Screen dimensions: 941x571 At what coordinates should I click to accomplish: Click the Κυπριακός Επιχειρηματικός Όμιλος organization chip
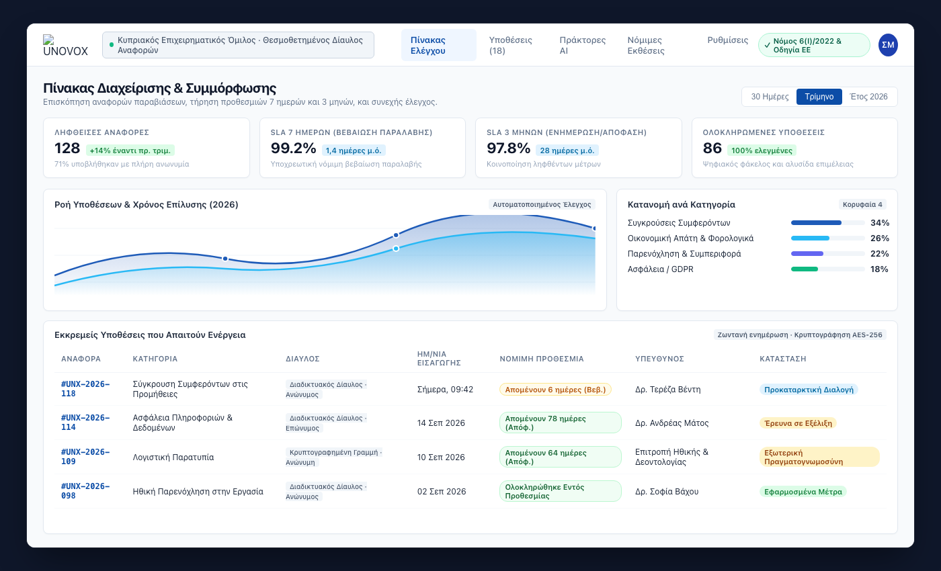coord(238,45)
